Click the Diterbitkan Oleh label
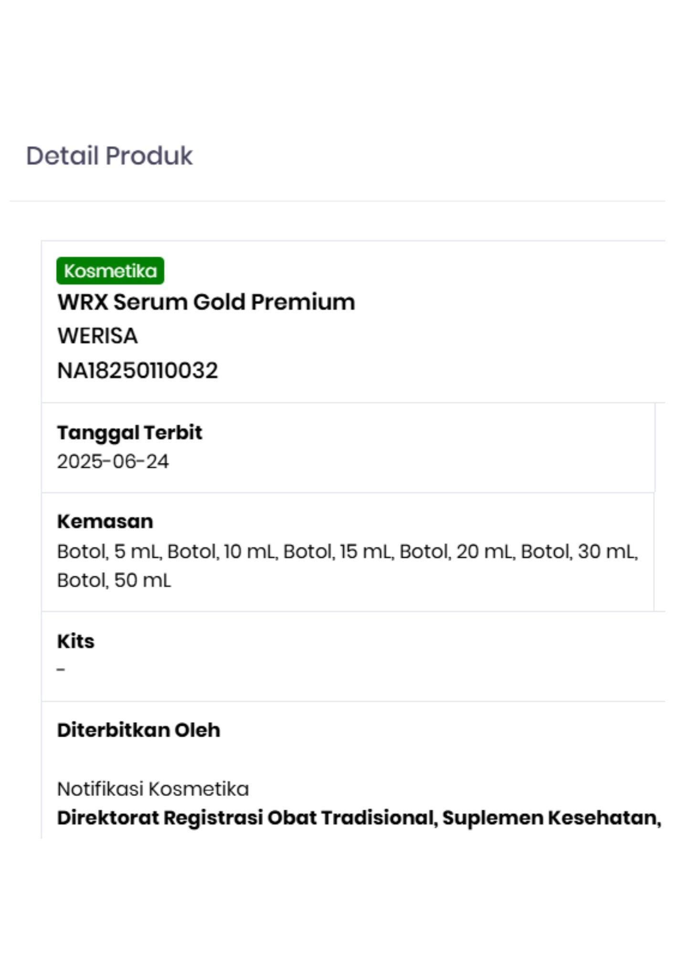 [x=138, y=730]
